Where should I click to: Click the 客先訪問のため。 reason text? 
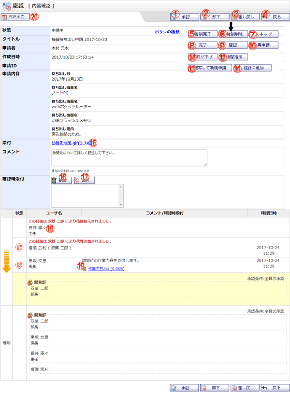point(66,134)
